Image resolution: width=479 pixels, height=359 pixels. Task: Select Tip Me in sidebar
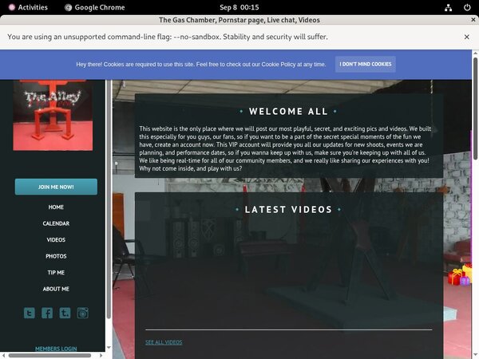pos(56,273)
